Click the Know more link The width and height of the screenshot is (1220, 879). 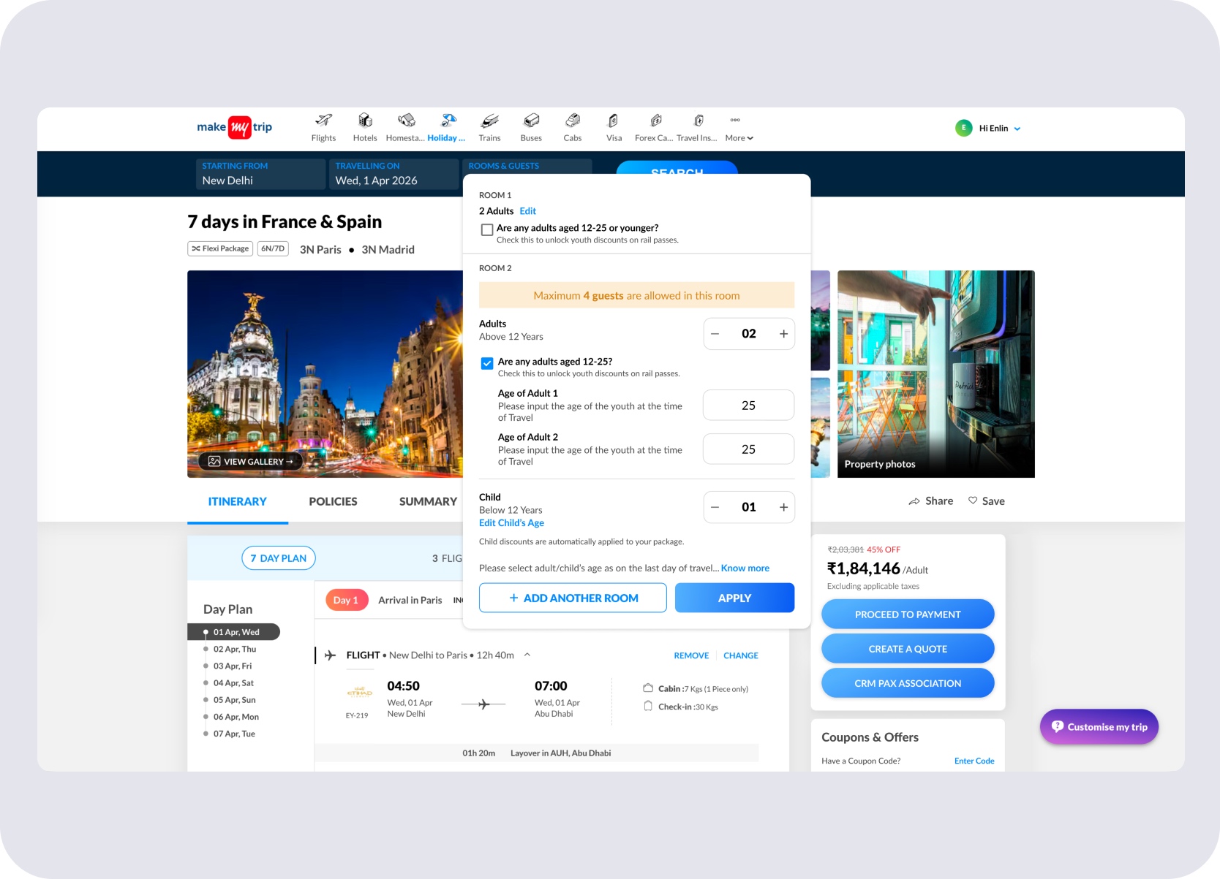coord(745,568)
